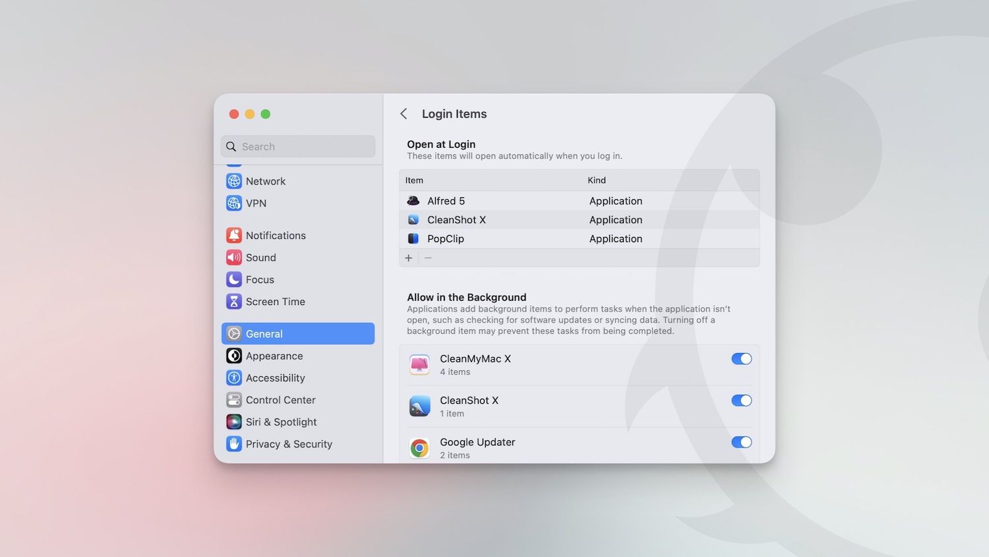This screenshot has height=557, width=989.
Task: Add a new login item with plus button
Action: [409, 258]
